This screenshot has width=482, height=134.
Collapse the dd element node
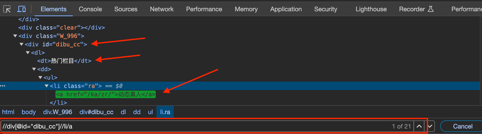34,69
